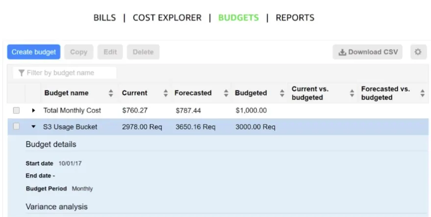Sort by Budgeted column arrows
The width and height of the screenshot is (431, 217).
coord(282,93)
